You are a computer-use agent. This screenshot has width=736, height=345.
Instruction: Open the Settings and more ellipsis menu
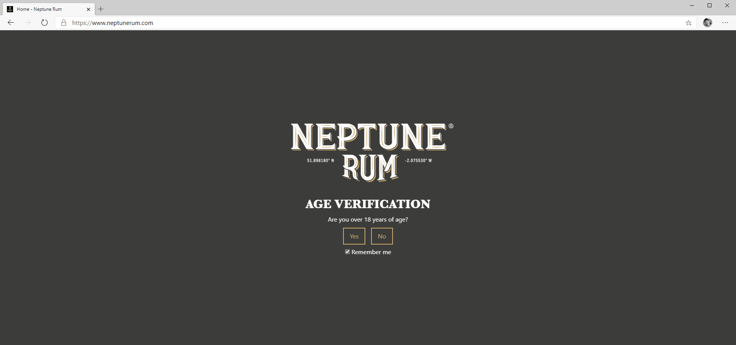pyautogui.click(x=725, y=23)
